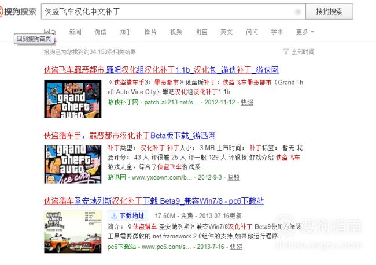Viewport: 376px width, 265px height.
Task: Click the 游迅网 www.yxdown.com source URL
Action: pyautogui.click(x=150, y=177)
